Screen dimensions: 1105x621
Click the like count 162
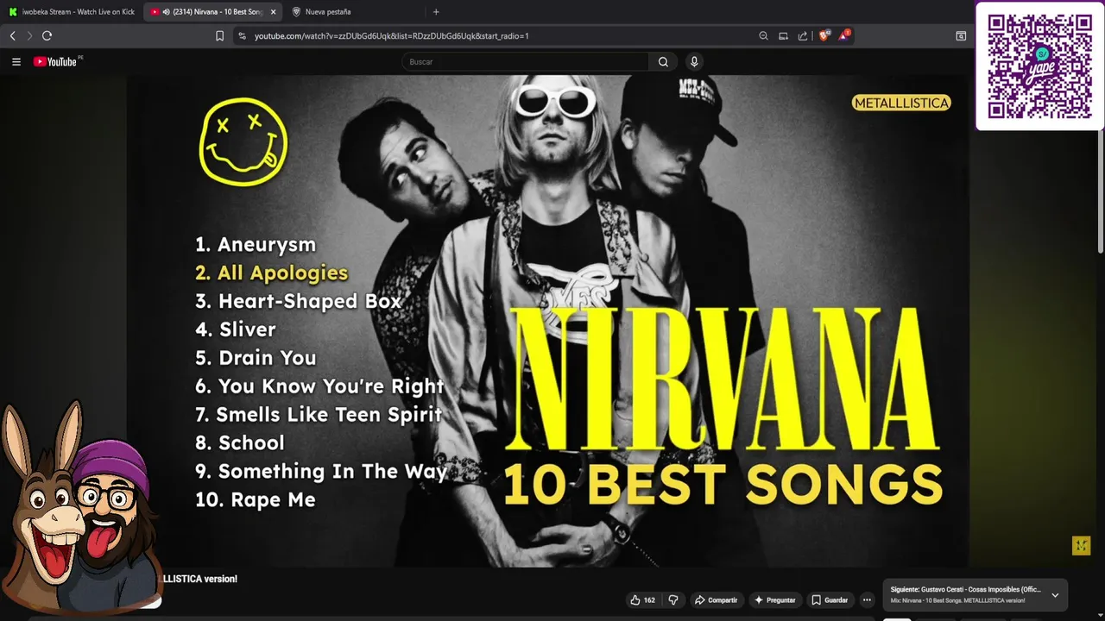(649, 600)
